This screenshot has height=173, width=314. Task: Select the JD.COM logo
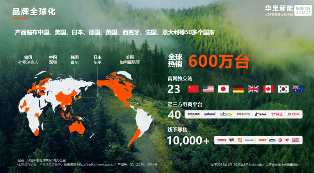[x=293, y=114]
